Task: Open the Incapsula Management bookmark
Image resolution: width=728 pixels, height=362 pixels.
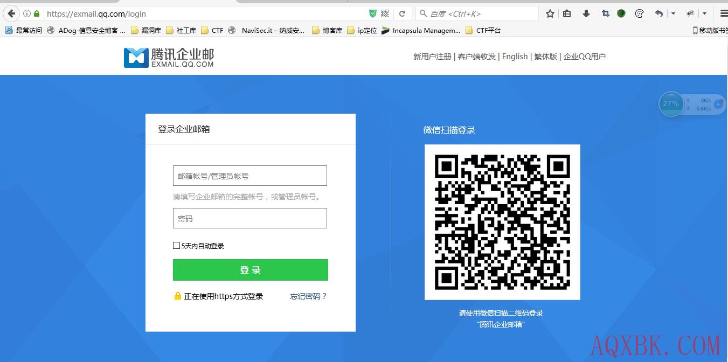Action: tap(421, 30)
